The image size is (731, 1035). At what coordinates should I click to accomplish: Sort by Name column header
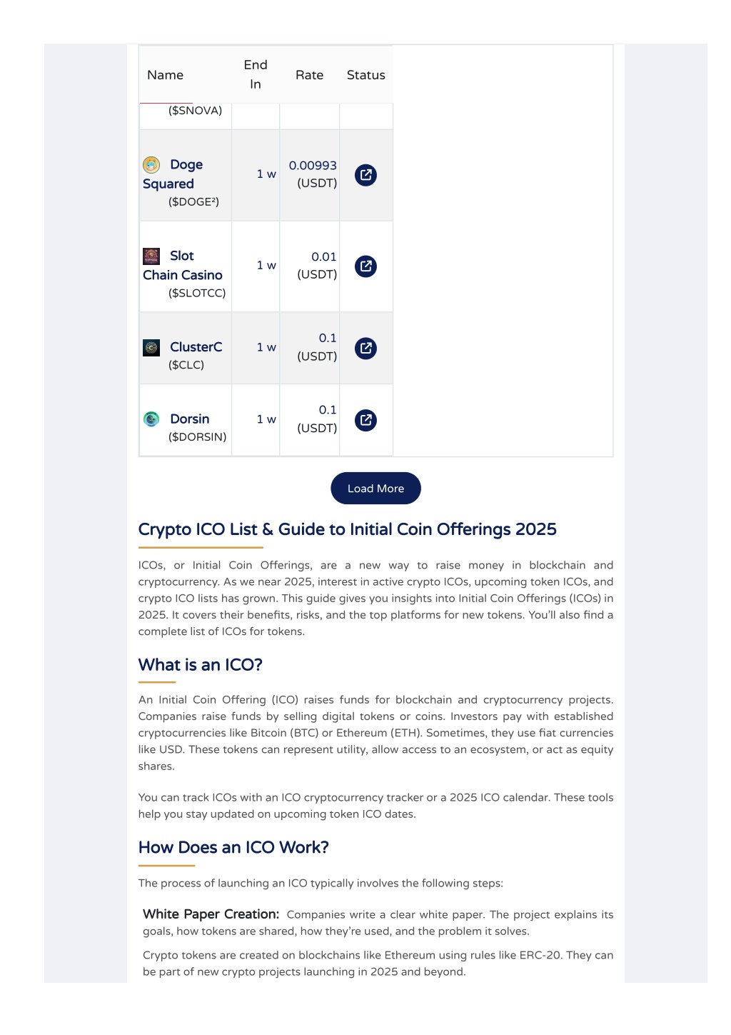(165, 75)
